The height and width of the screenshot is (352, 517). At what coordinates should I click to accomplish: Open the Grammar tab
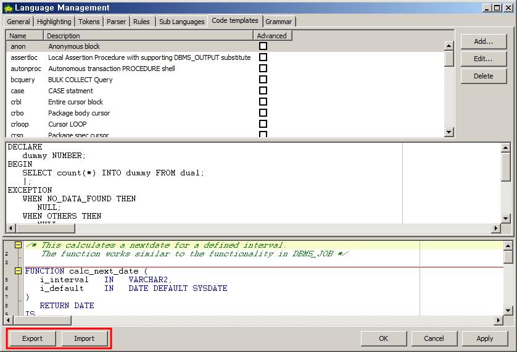279,22
